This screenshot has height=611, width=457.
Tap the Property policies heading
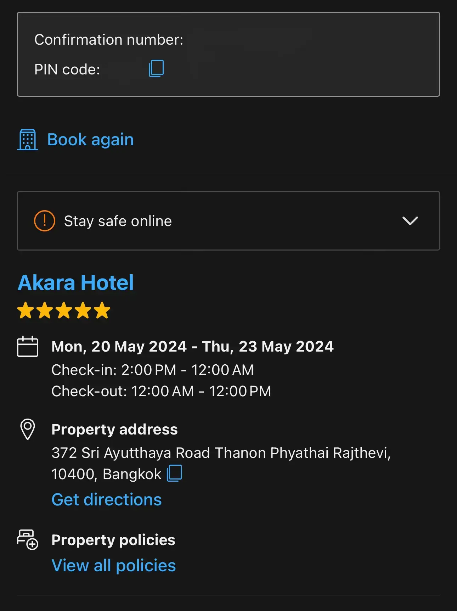point(113,540)
